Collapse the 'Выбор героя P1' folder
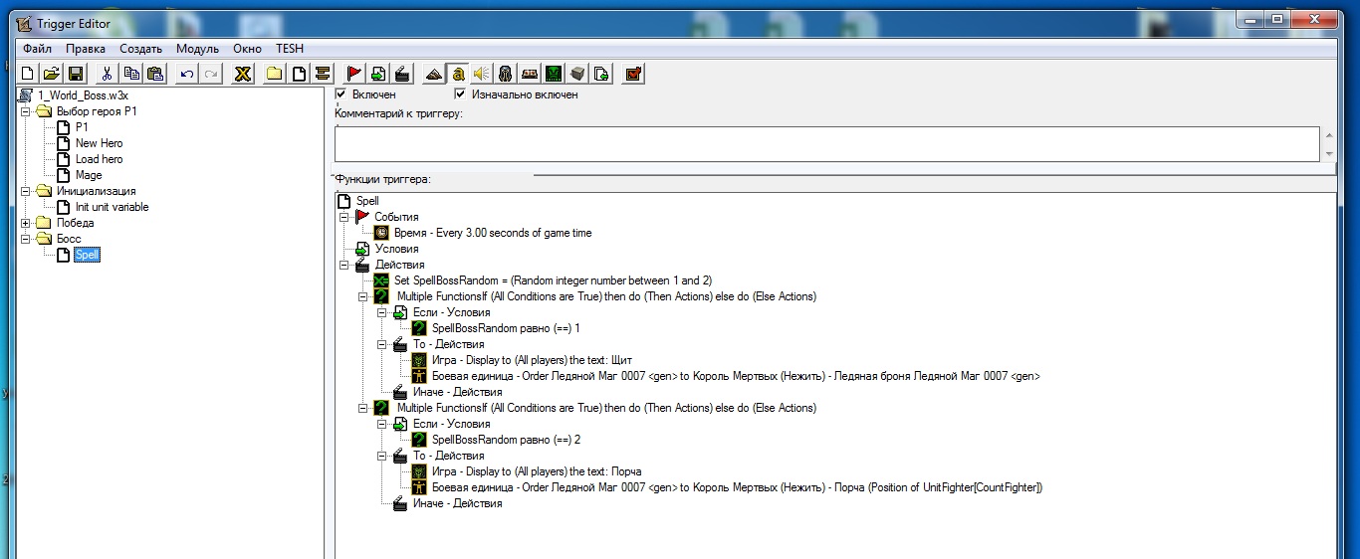The height and width of the screenshot is (559, 1360). coord(26,111)
